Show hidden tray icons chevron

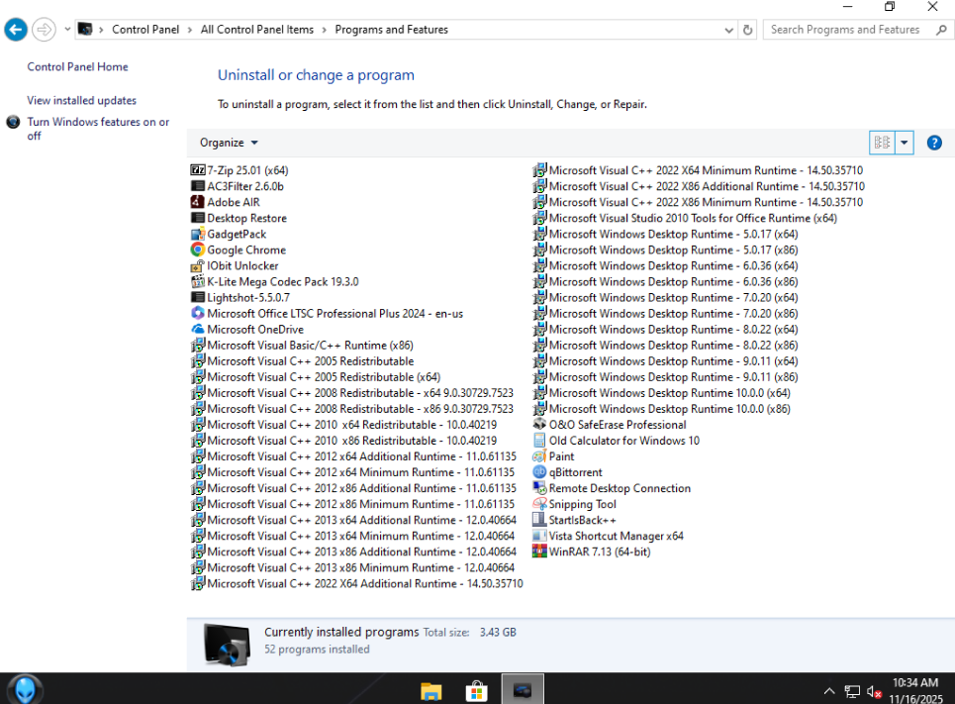coord(829,691)
